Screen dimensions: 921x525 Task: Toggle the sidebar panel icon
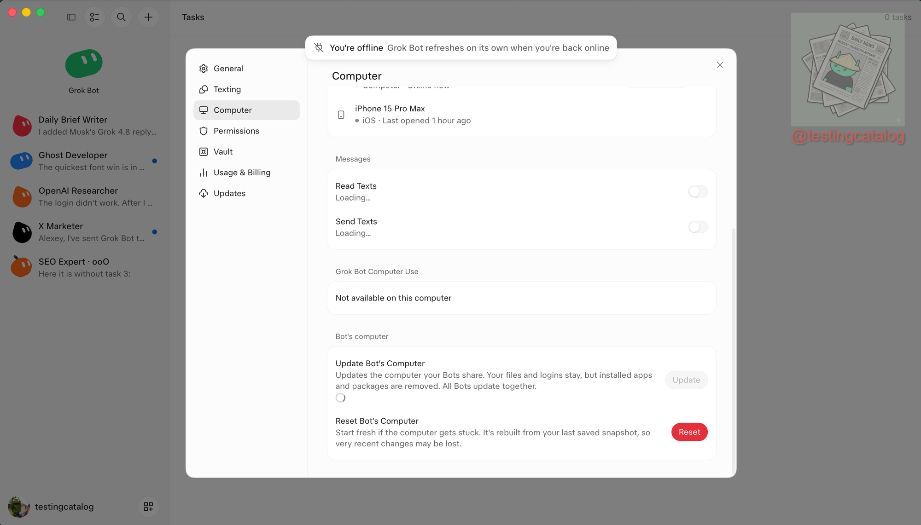point(71,17)
